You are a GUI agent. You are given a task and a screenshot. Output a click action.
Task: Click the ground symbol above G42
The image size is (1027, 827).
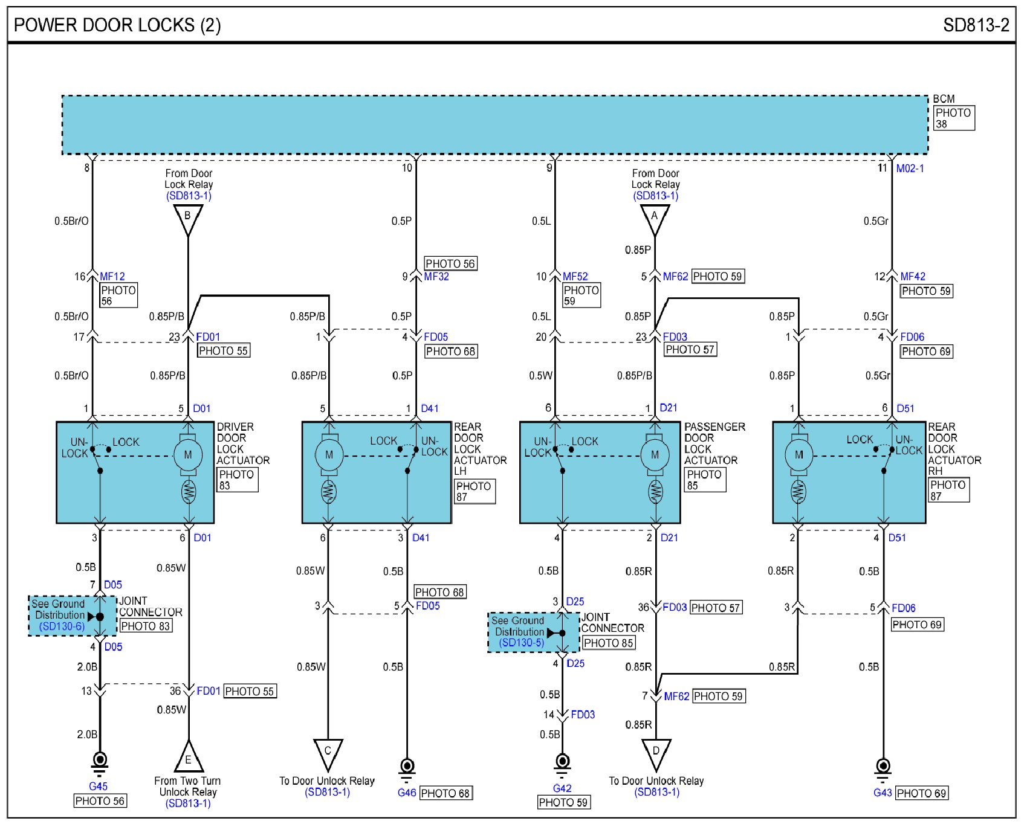point(562,764)
